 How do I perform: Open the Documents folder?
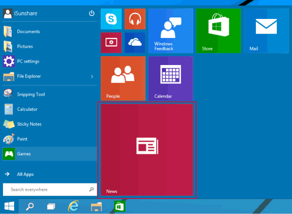point(50,32)
